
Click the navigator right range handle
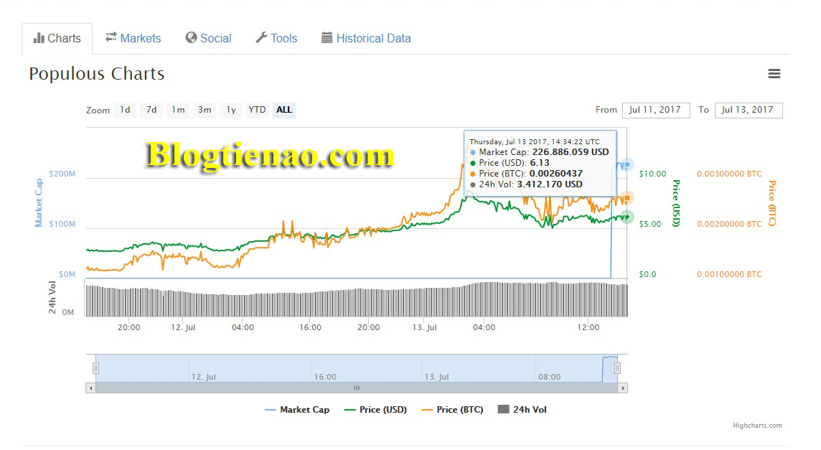click(617, 368)
